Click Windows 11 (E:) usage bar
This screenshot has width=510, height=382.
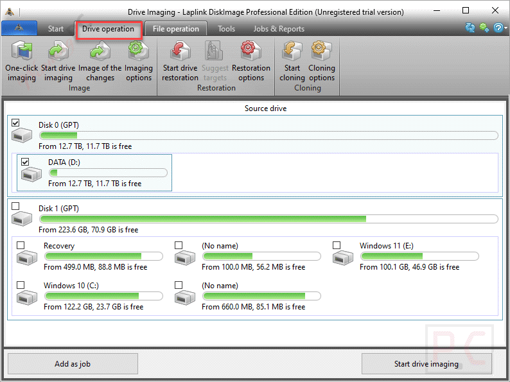point(419,256)
